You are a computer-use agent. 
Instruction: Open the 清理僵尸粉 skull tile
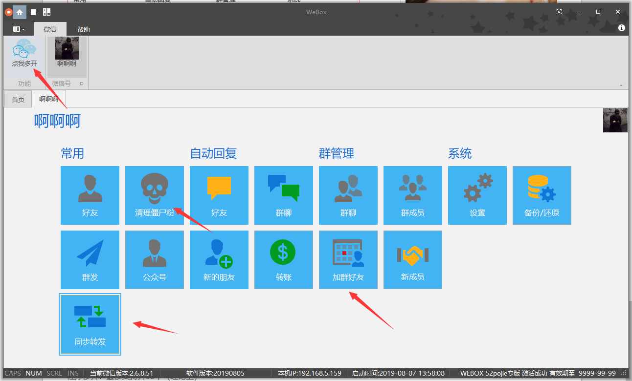point(155,195)
